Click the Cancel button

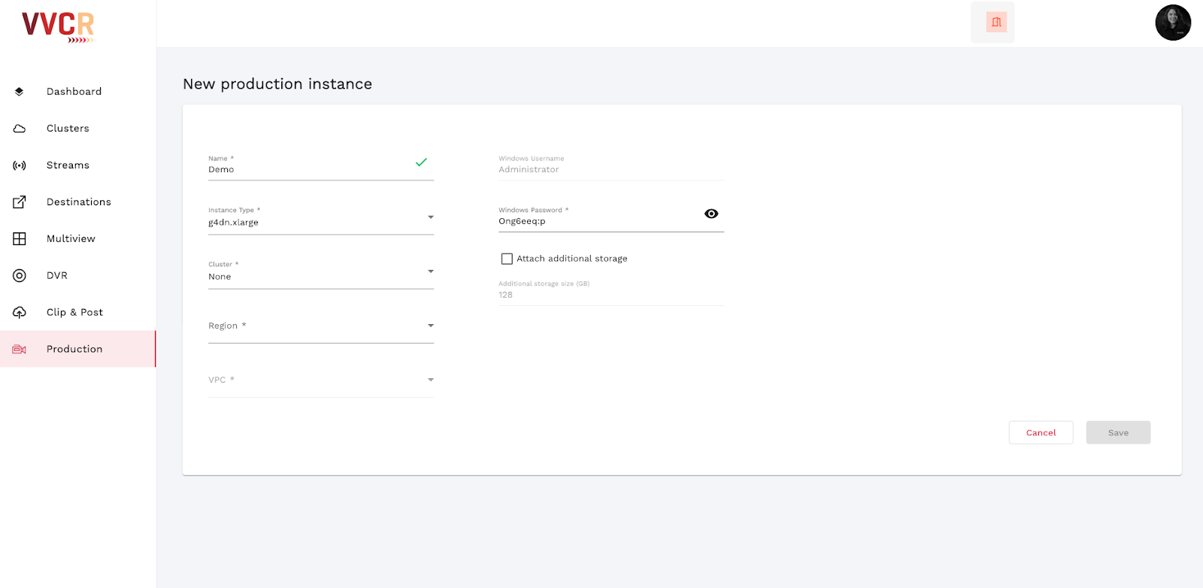[1041, 432]
